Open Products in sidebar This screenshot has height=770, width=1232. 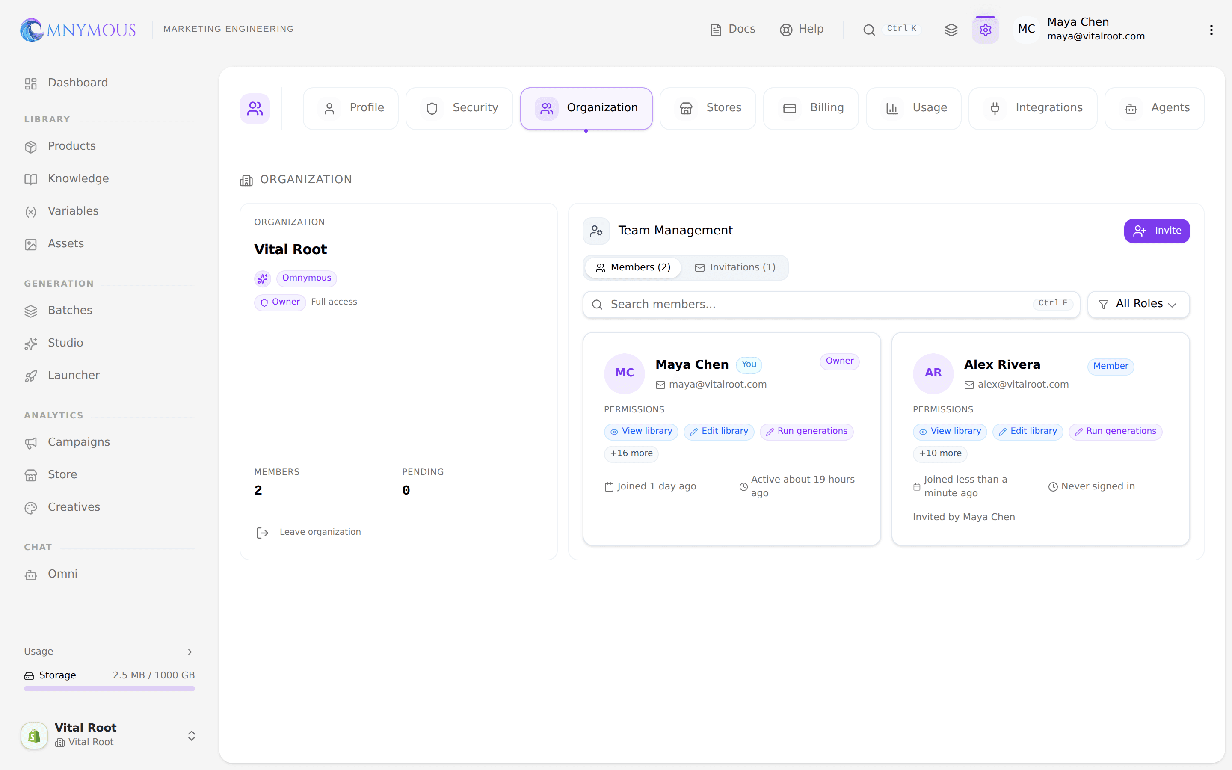[110, 146]
